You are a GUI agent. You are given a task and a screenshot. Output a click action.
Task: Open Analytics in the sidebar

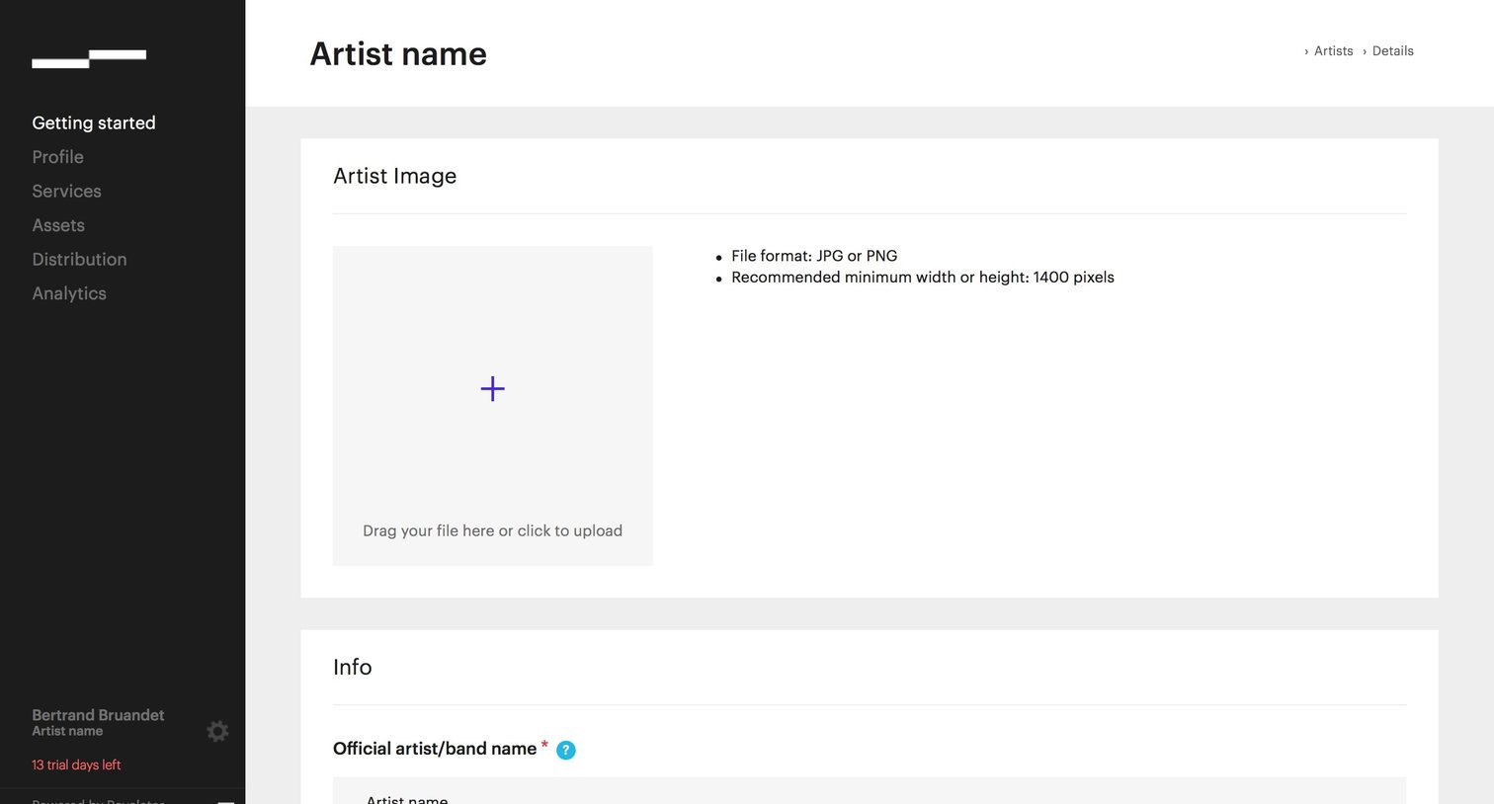[69, 293]
